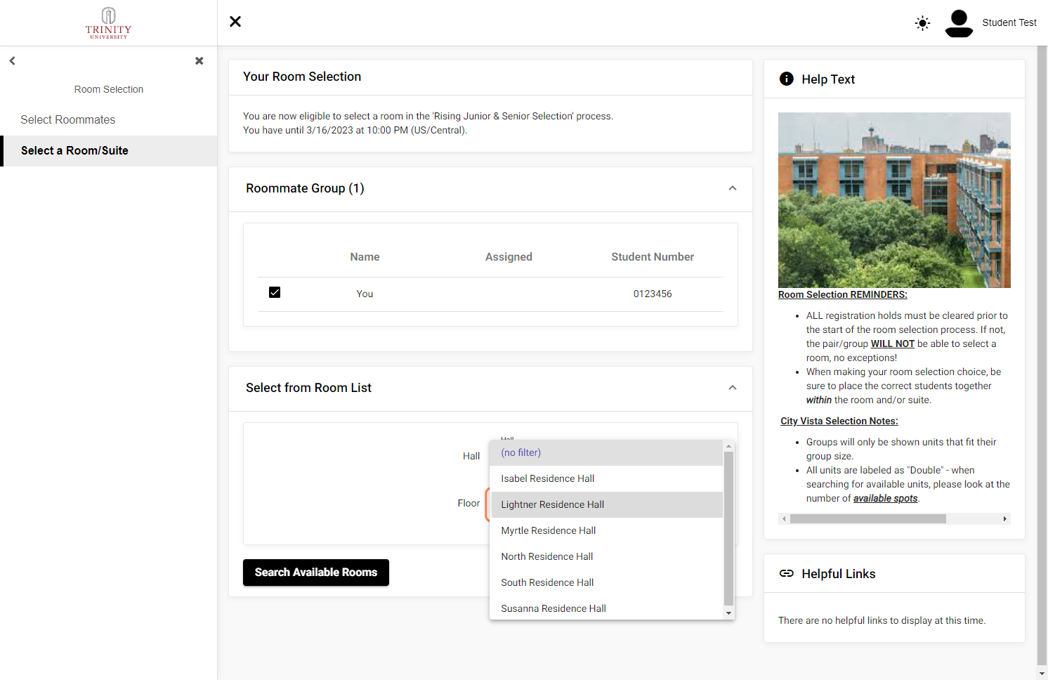Select Lightner Residence Hall option
This screenshot has height=680, width=1048.
click(606, 504)
